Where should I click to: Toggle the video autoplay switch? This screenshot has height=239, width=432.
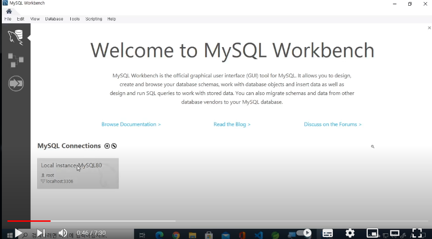(304, 233)
